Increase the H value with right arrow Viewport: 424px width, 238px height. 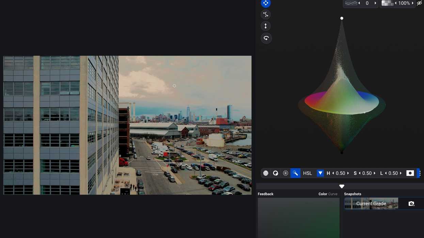point(348,173)
